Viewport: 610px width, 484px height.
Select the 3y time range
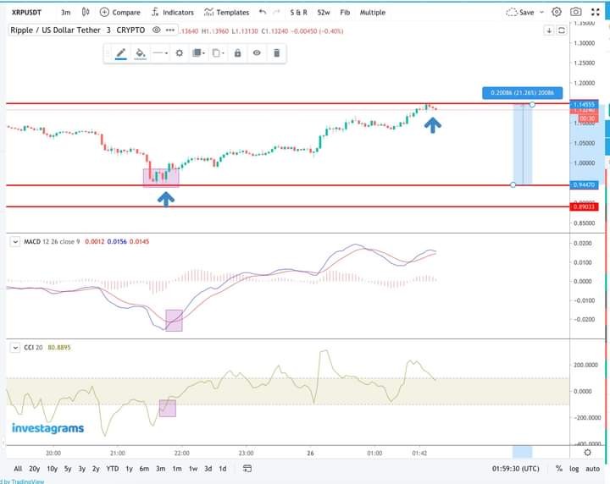(81, 469)
